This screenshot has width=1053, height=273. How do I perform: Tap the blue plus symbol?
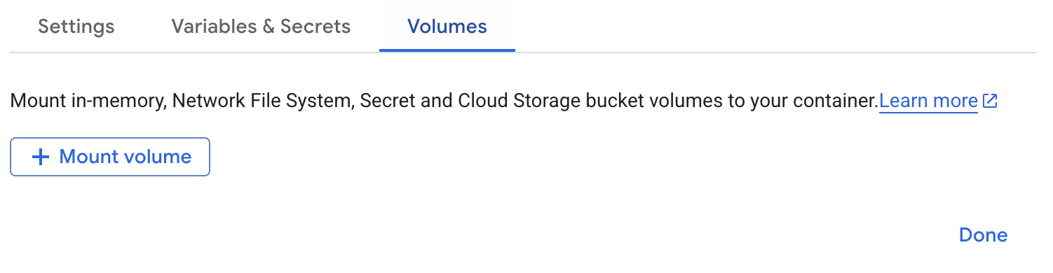(x=41, y=157)
